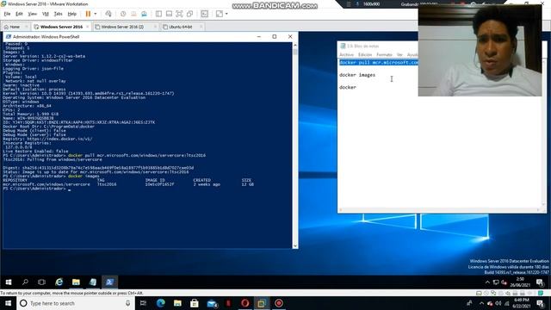Viewport: 551px width, 310px height.
Task: Revert the VM to snapshot
Action: [x=133, y=14]
